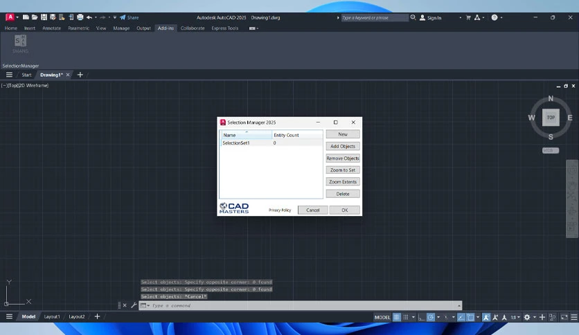This screenshot has height=335, width=579.
Task: Click Cancel in Selection Manager dialog
Action: tap(313, 210)
